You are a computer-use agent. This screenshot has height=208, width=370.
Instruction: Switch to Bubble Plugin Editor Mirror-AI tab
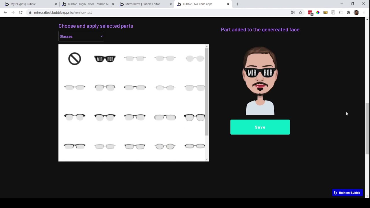(x=88, y=4)
